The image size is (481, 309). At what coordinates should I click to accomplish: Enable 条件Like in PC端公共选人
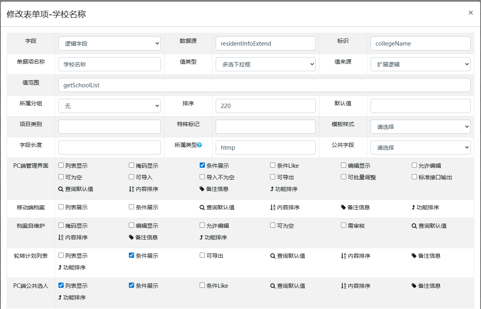tap(202, 285)
